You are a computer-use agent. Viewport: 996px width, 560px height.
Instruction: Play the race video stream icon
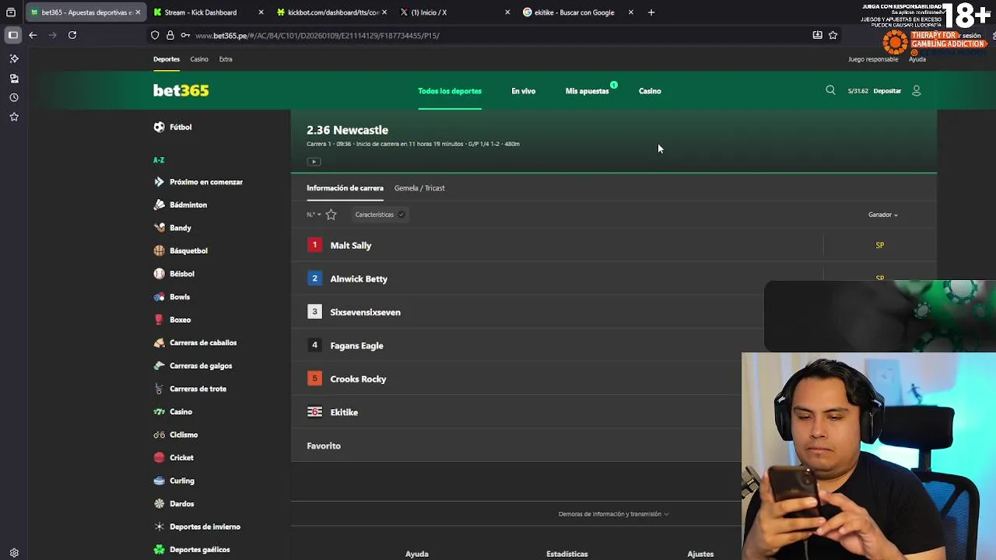314,161
